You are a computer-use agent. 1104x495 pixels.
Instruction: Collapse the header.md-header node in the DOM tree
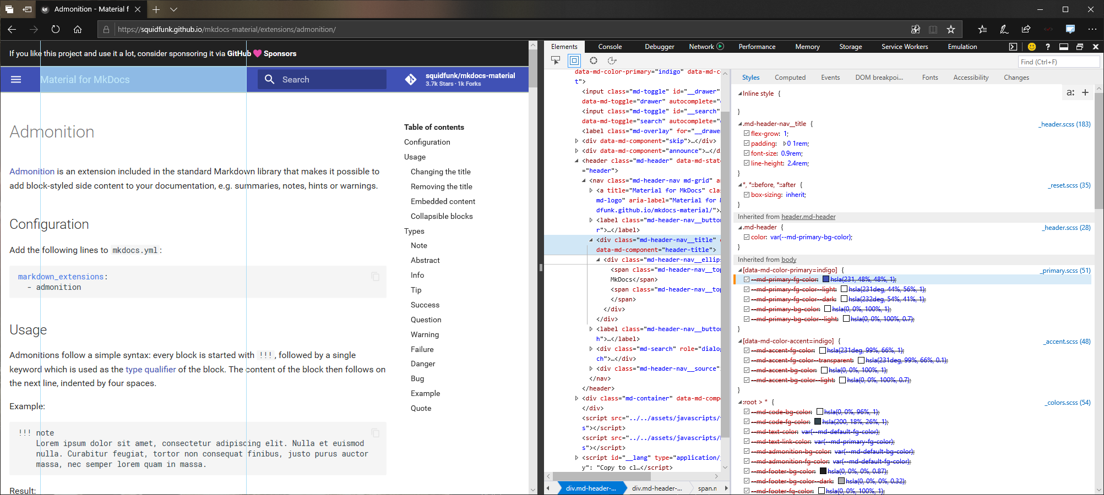click(575, 161)
